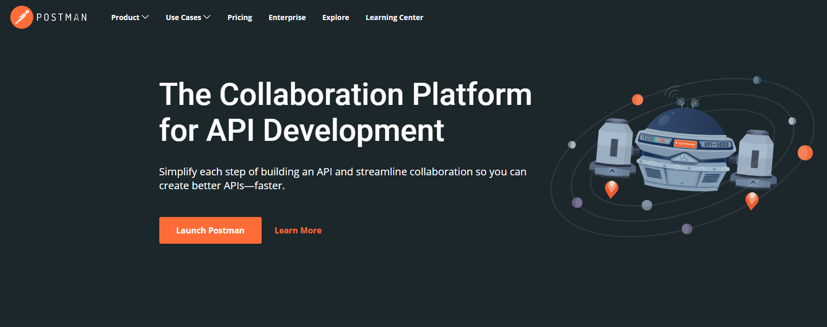The width and height of the screenshot is (827, 327).
Task: Click the POSTMAN wordmark text
Action: tap(62, 17)
